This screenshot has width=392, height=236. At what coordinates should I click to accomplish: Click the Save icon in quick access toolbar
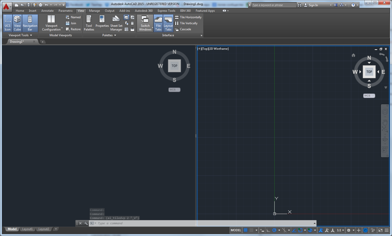coord(28,5)
